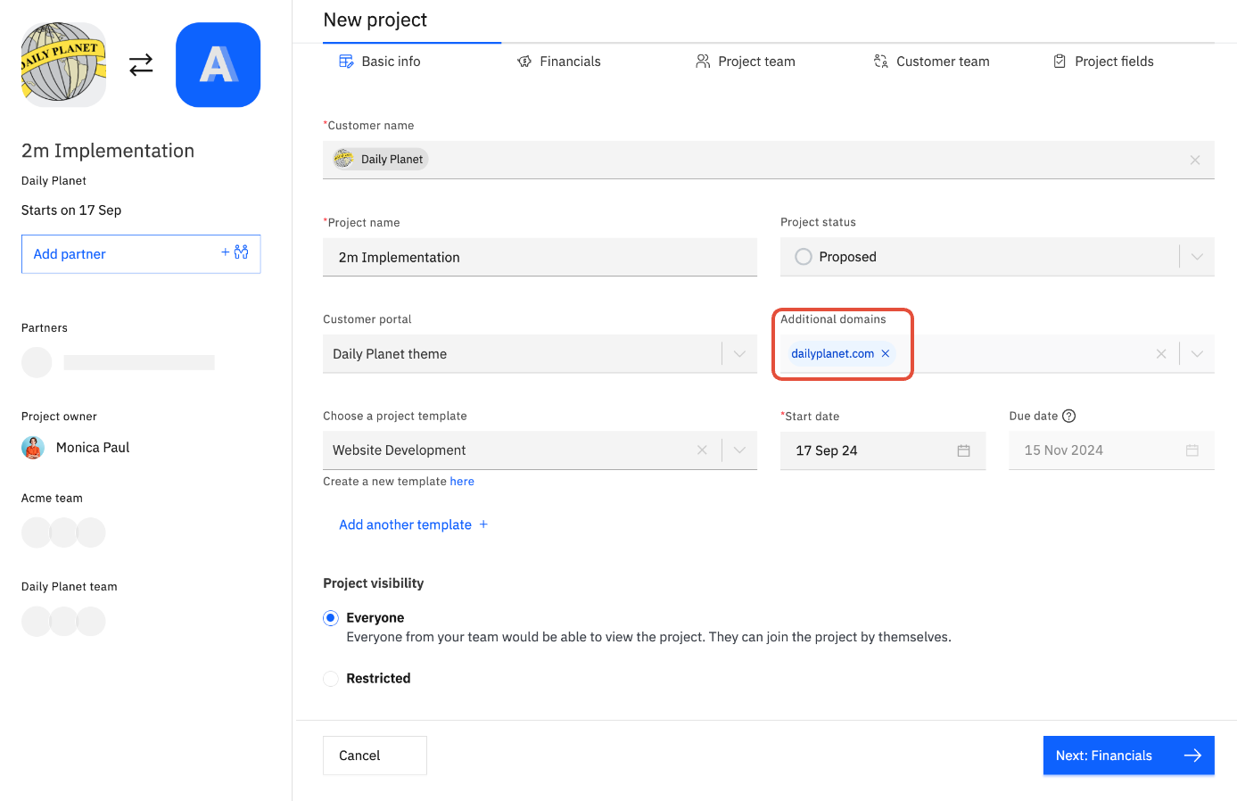Click the Project fields clipboard icon
This screenshot has width=1237, height=801.
(x=1060, y=62)
